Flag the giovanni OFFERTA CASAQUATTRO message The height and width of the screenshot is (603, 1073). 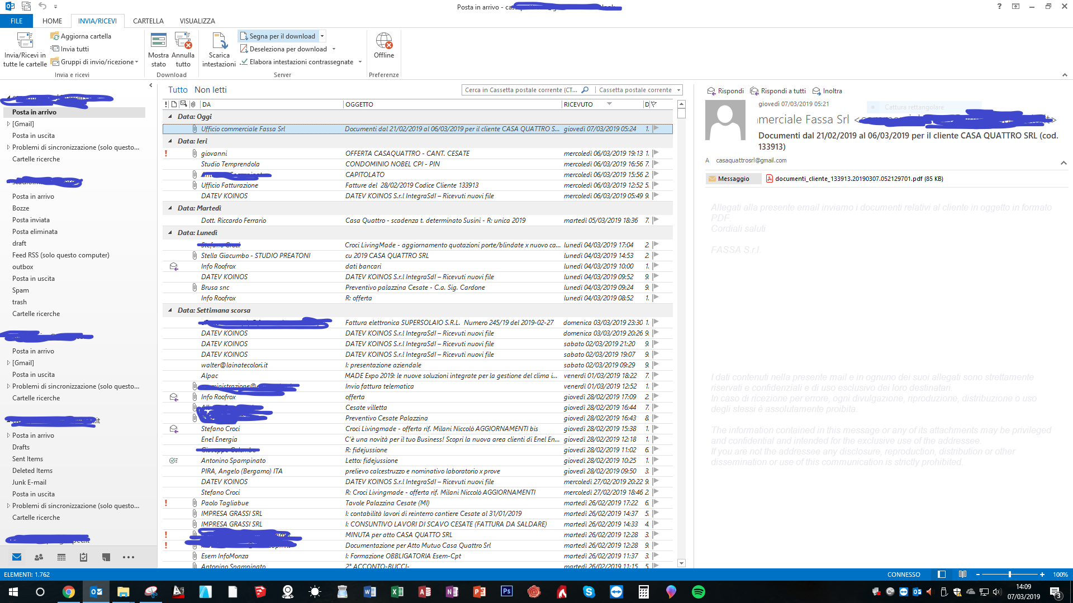tap(656, 153)
